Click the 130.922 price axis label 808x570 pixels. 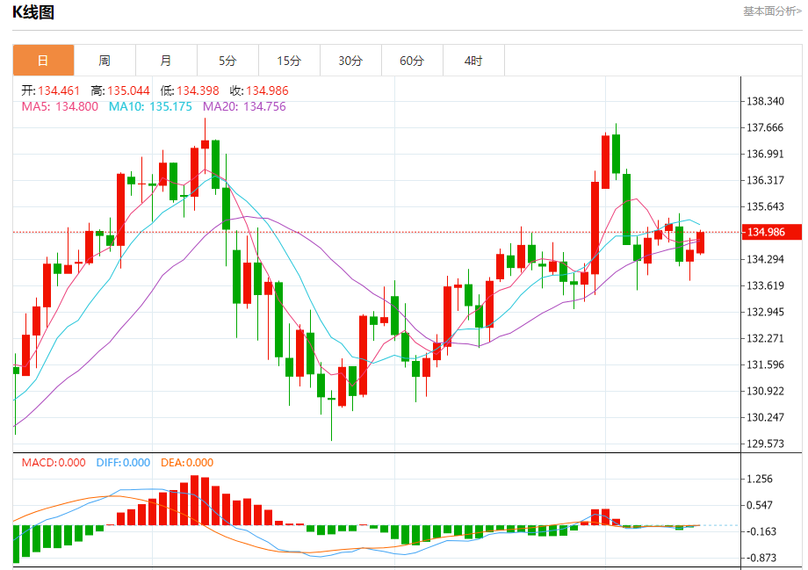coord(765,391)
